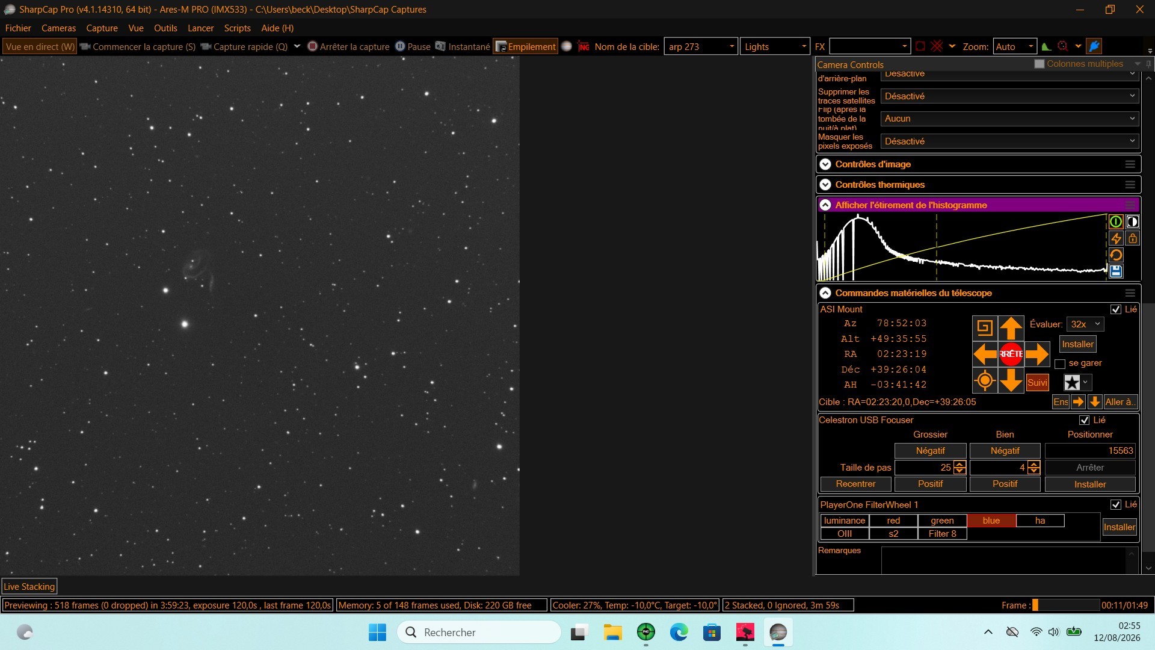Move the mount up with up arrow
Screen dimensions: 1155x650
pos(1011,328)
